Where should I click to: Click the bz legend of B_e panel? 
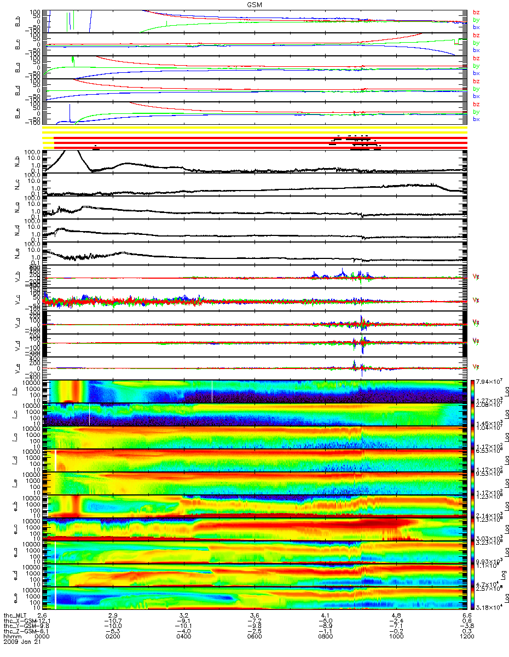pyautogui.click(x=476, y=104)
